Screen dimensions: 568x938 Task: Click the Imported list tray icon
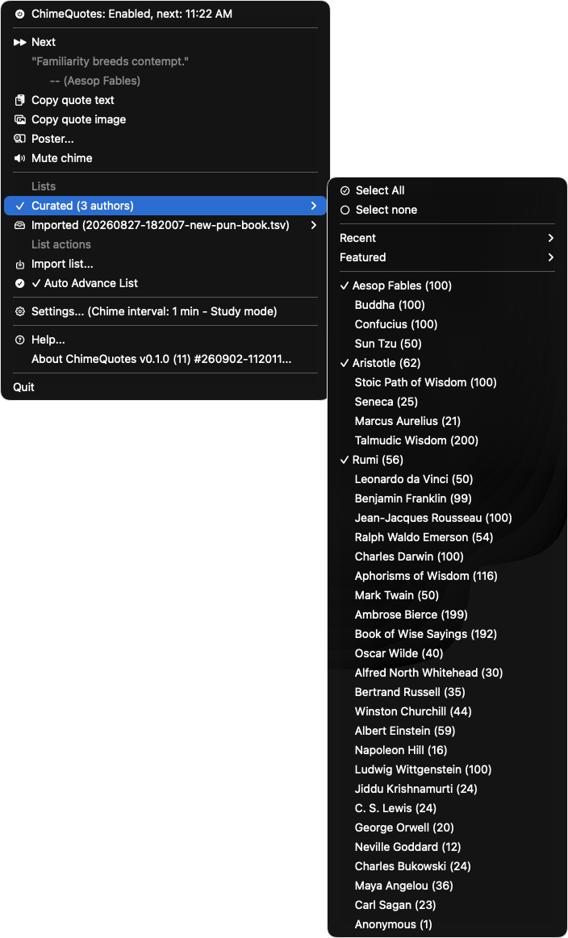(19, 225)
